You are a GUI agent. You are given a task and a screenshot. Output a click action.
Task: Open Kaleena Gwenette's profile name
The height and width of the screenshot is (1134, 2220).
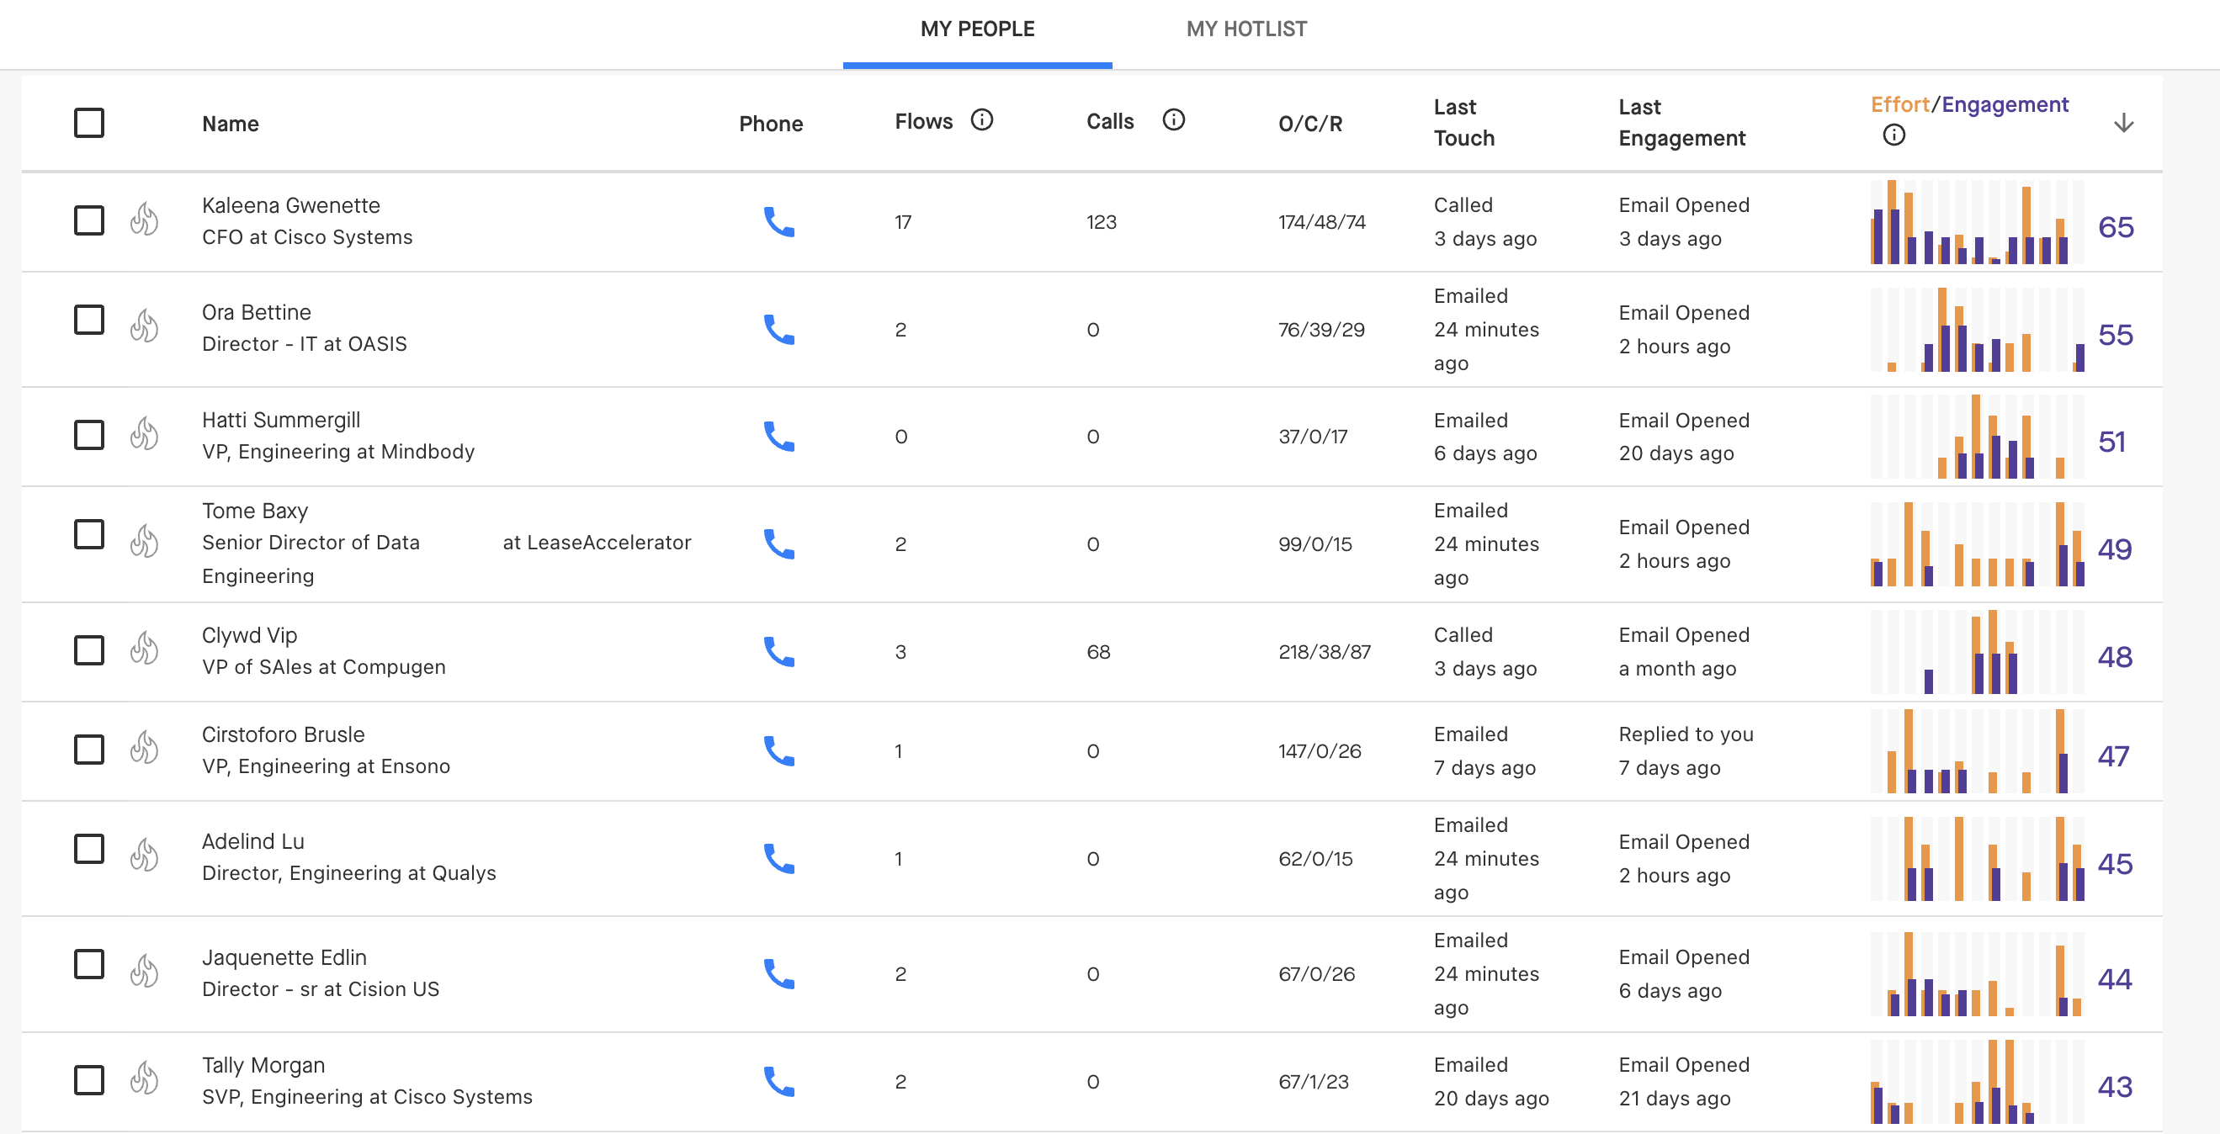tap(290, 205)
